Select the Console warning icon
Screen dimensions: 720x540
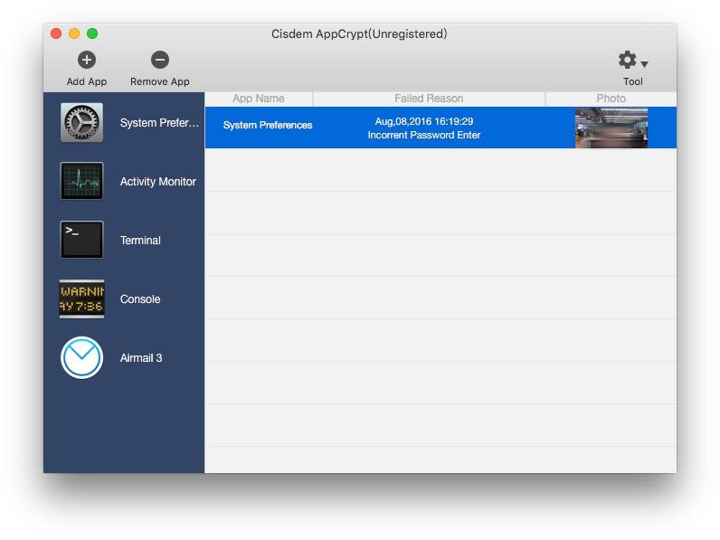pyautogui.click(x=81, y=298)
